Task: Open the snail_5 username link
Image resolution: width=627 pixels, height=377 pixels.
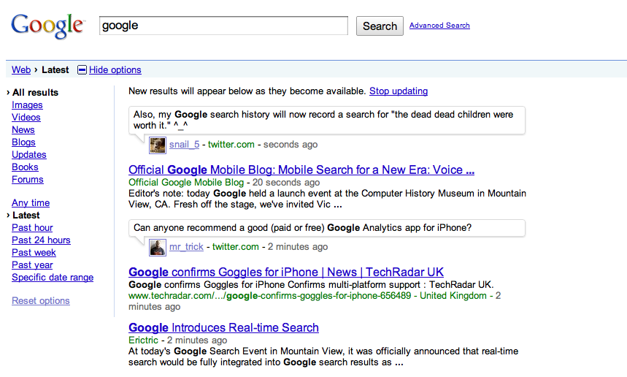Action: (184, 145)
